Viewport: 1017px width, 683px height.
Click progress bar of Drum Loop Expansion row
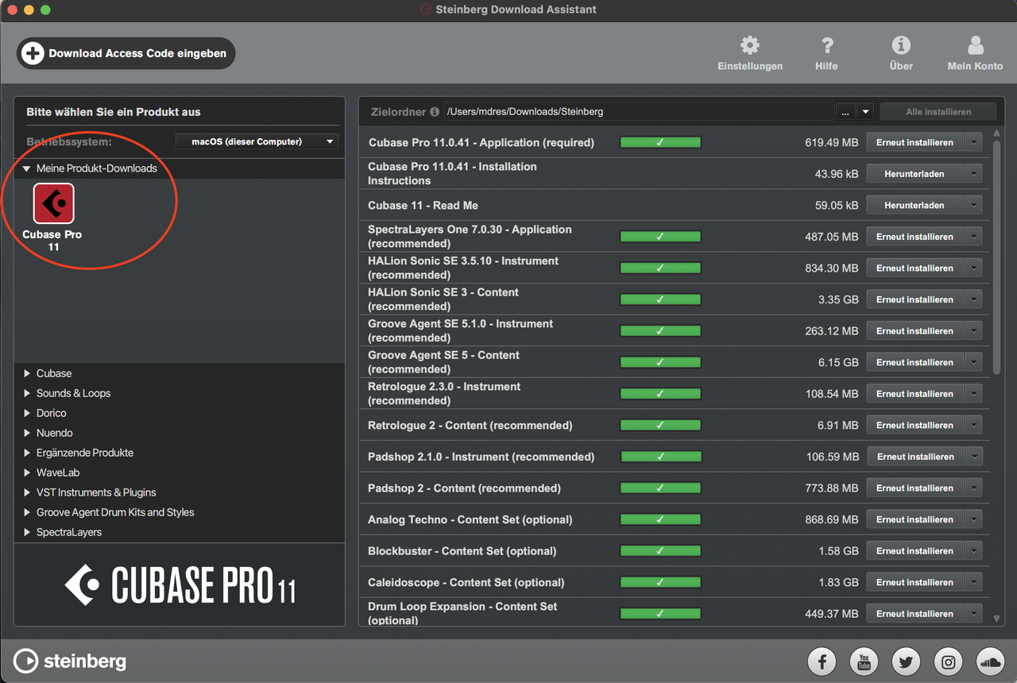click(x=660, y=614)
